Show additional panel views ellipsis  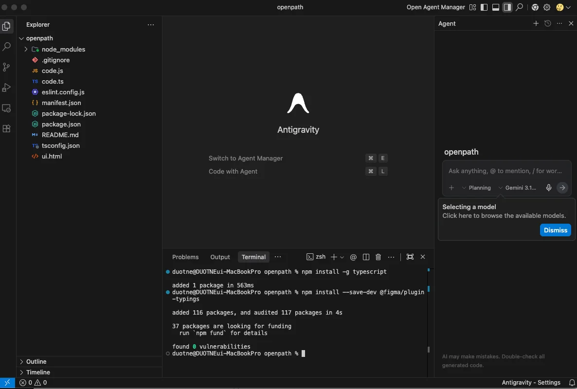tap(278, 257)
